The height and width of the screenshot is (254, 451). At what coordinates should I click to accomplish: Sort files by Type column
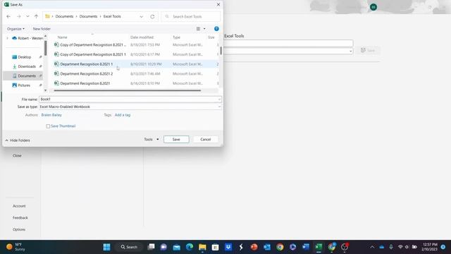[176, 37]
